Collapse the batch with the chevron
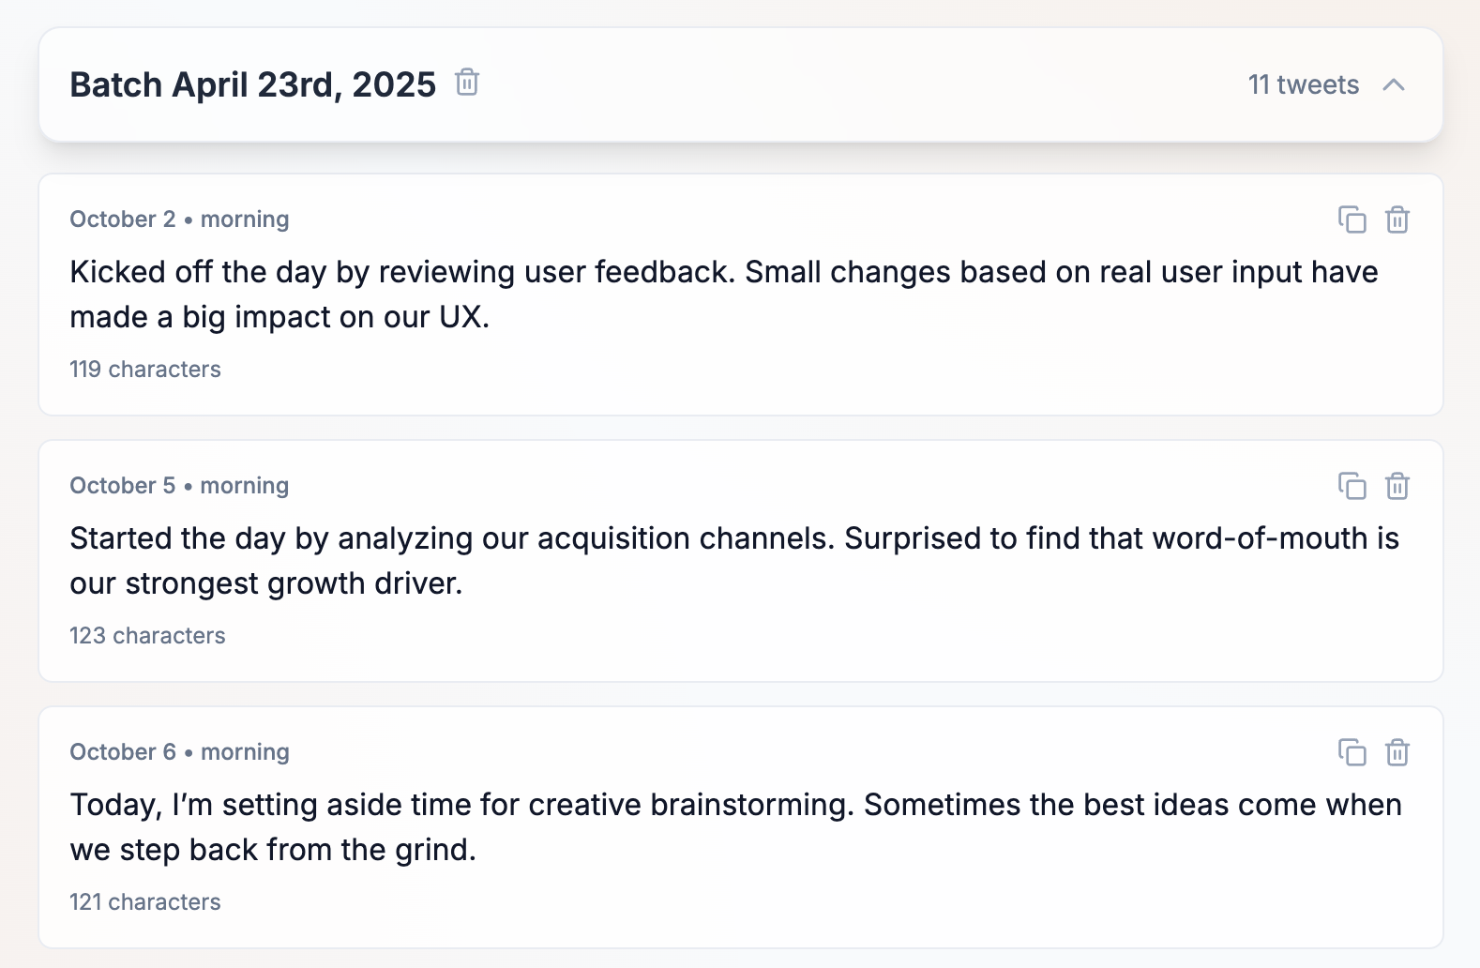This screenshot has height=968, width=1480. (x=1394, y=85)
